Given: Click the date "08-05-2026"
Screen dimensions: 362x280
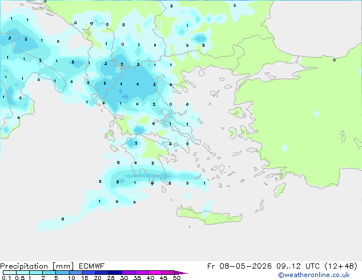Looking at the screenshot, I should [x=246, y=266].
